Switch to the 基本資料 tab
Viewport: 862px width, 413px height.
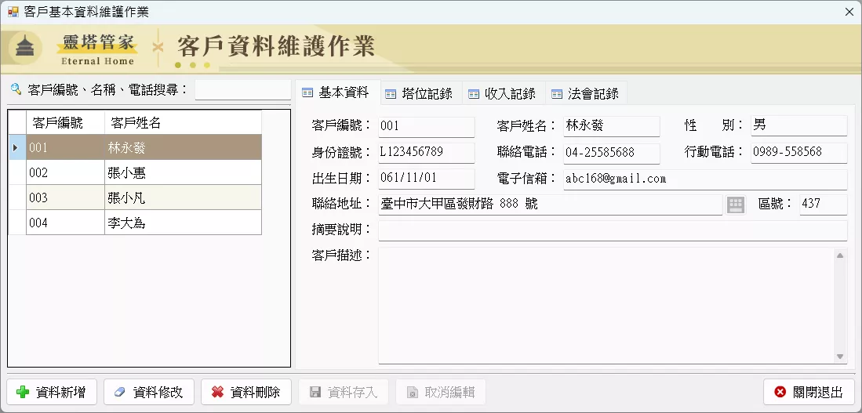click(337, 92)
